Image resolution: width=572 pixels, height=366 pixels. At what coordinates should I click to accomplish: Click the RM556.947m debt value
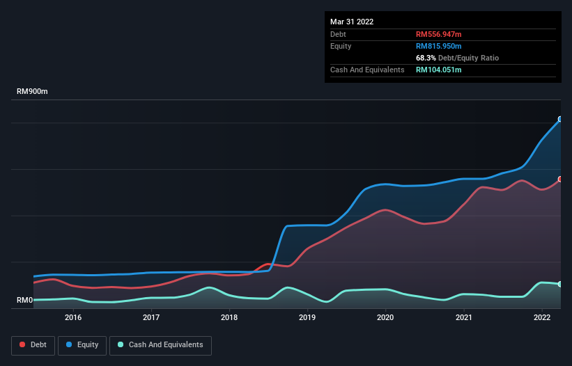click(438, 34)
